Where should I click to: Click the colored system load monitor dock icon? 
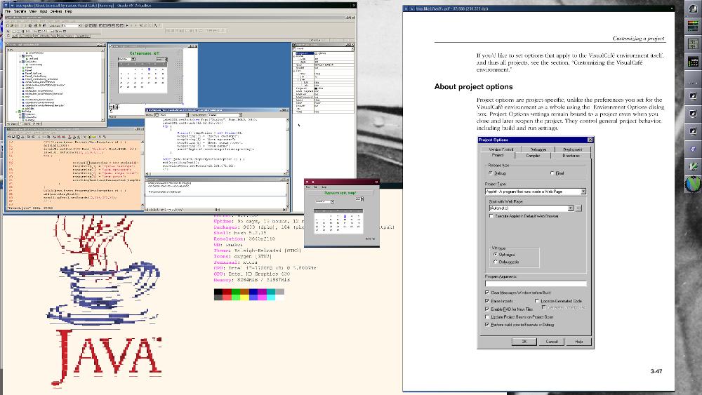coord(693,26)
